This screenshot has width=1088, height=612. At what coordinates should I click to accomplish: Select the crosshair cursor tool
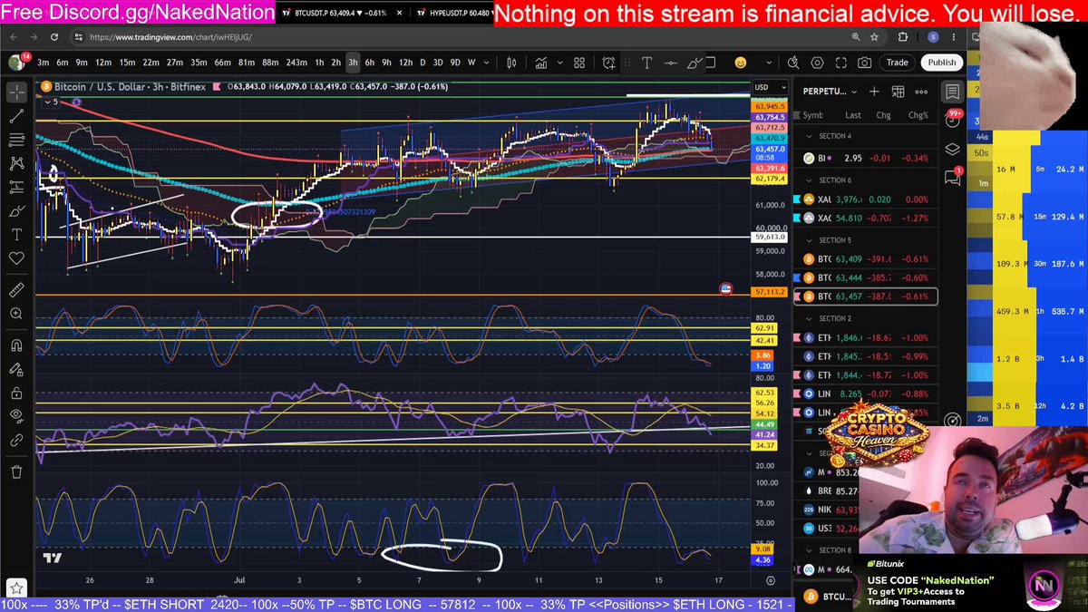[x=16, y=92]
